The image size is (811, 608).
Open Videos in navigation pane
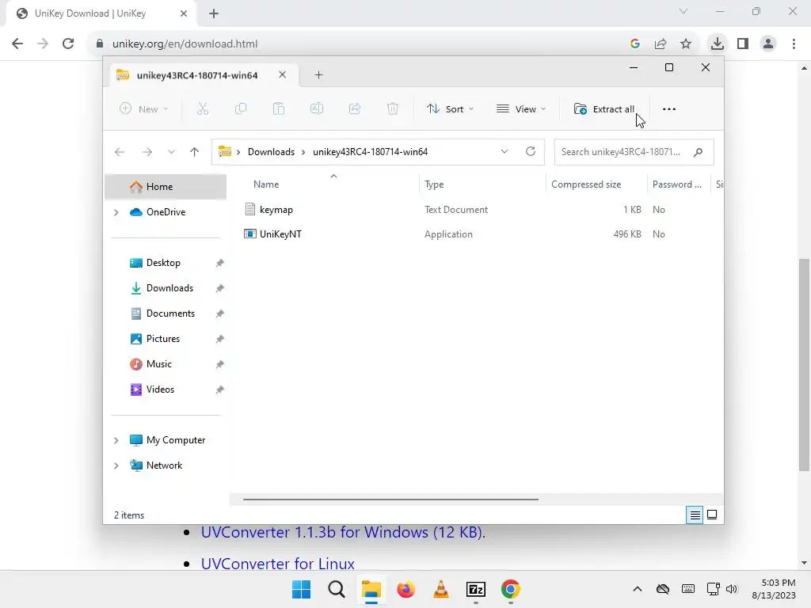160,389
